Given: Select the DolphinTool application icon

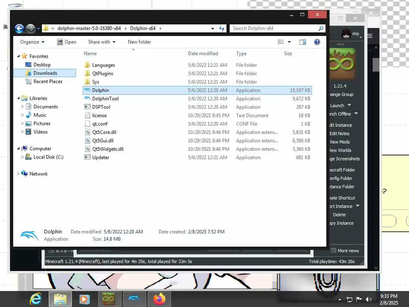Looking at the screenshot, I should click(x=87, y=98).
